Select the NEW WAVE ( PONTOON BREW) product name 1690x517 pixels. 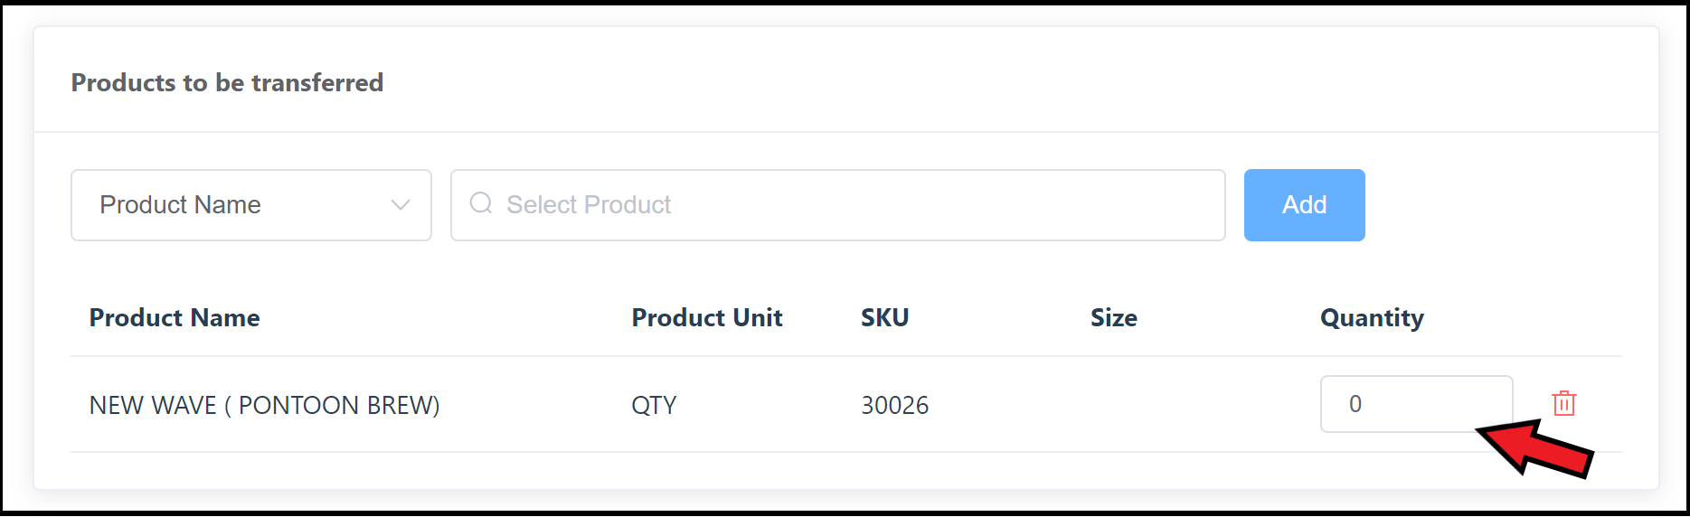point(264,405)
